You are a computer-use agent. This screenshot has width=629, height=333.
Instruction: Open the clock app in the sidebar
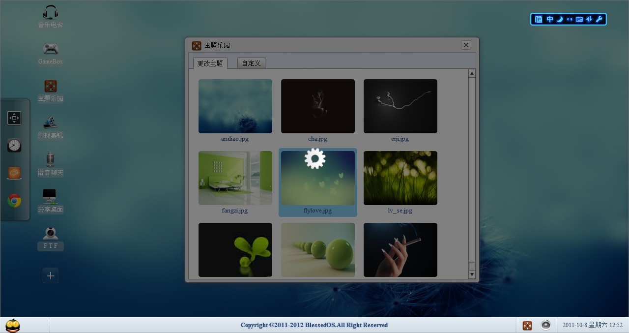click(x=15, y=145)
